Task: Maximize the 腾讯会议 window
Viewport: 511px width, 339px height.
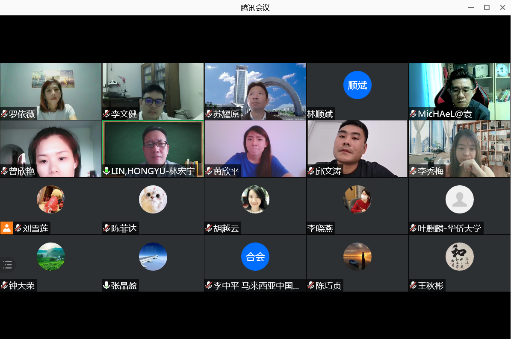Action: coord(487,8)
